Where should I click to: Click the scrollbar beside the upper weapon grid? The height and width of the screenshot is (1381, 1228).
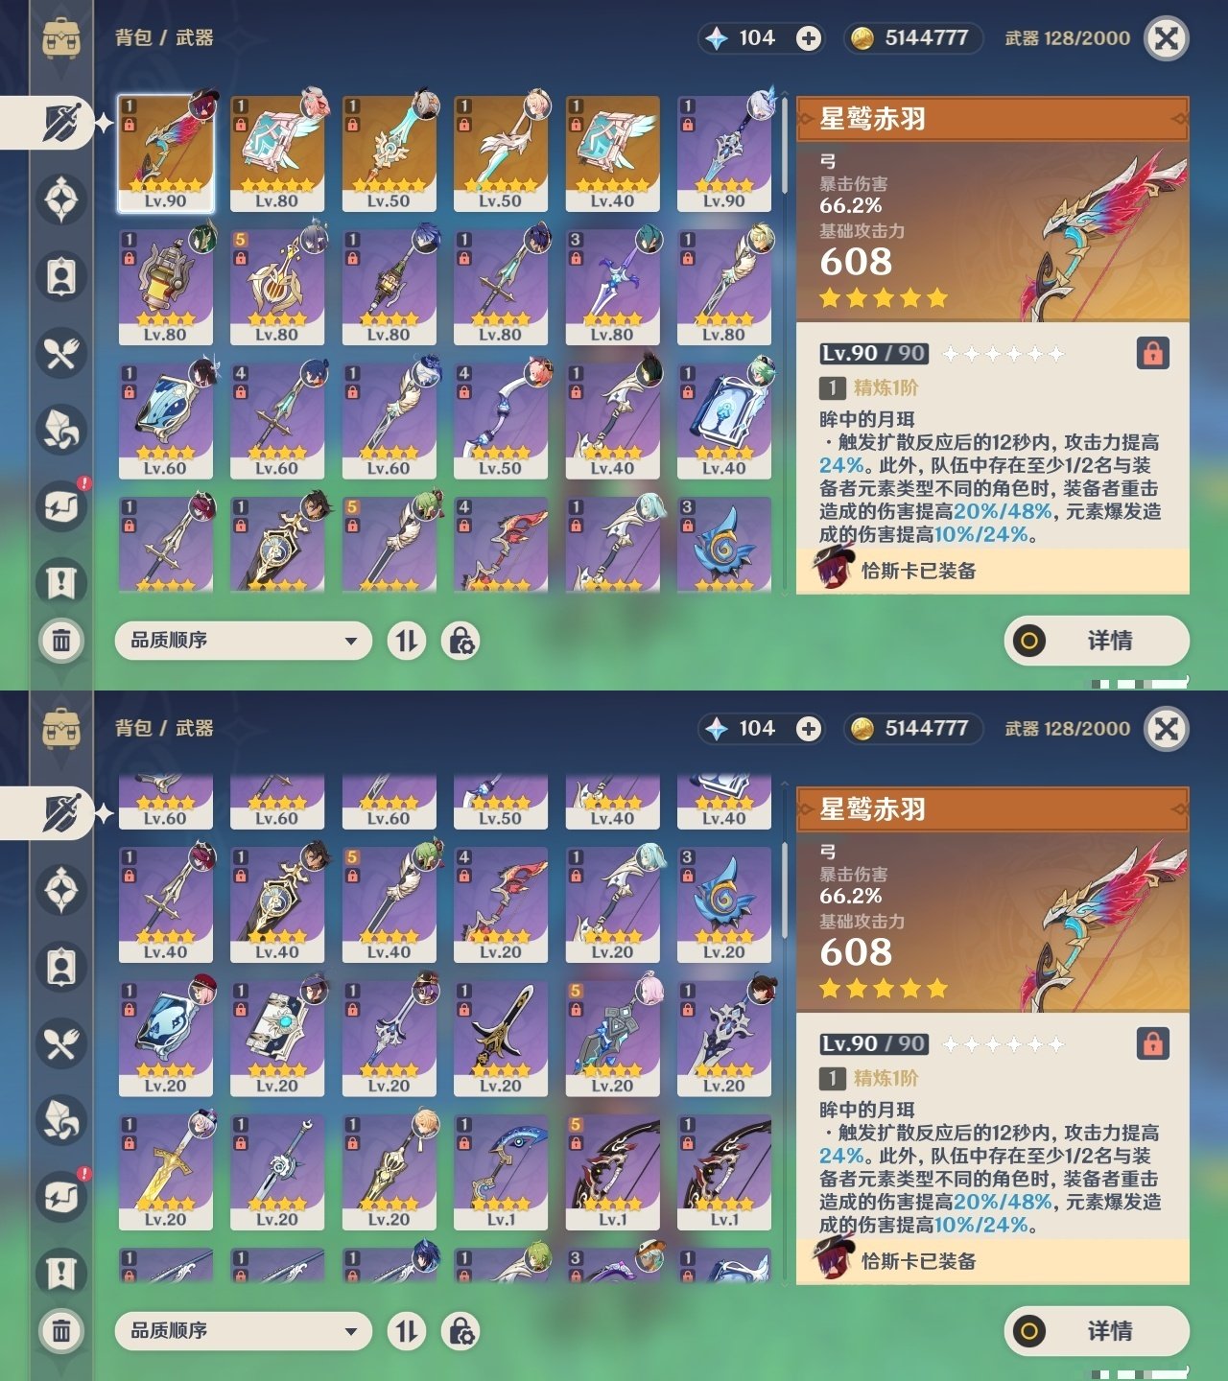[784, 345]
